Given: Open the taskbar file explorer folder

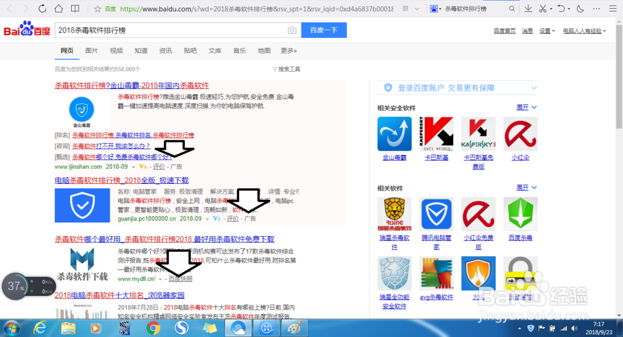Looking at the screenshot, I should (68, 328).
